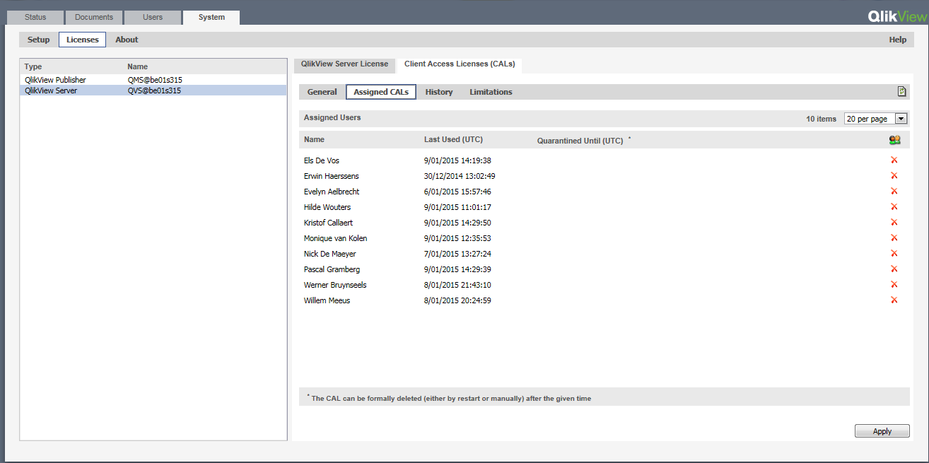
Task: Delete Werner Bruynseels' CAL
Action: (x=894, y=285)
